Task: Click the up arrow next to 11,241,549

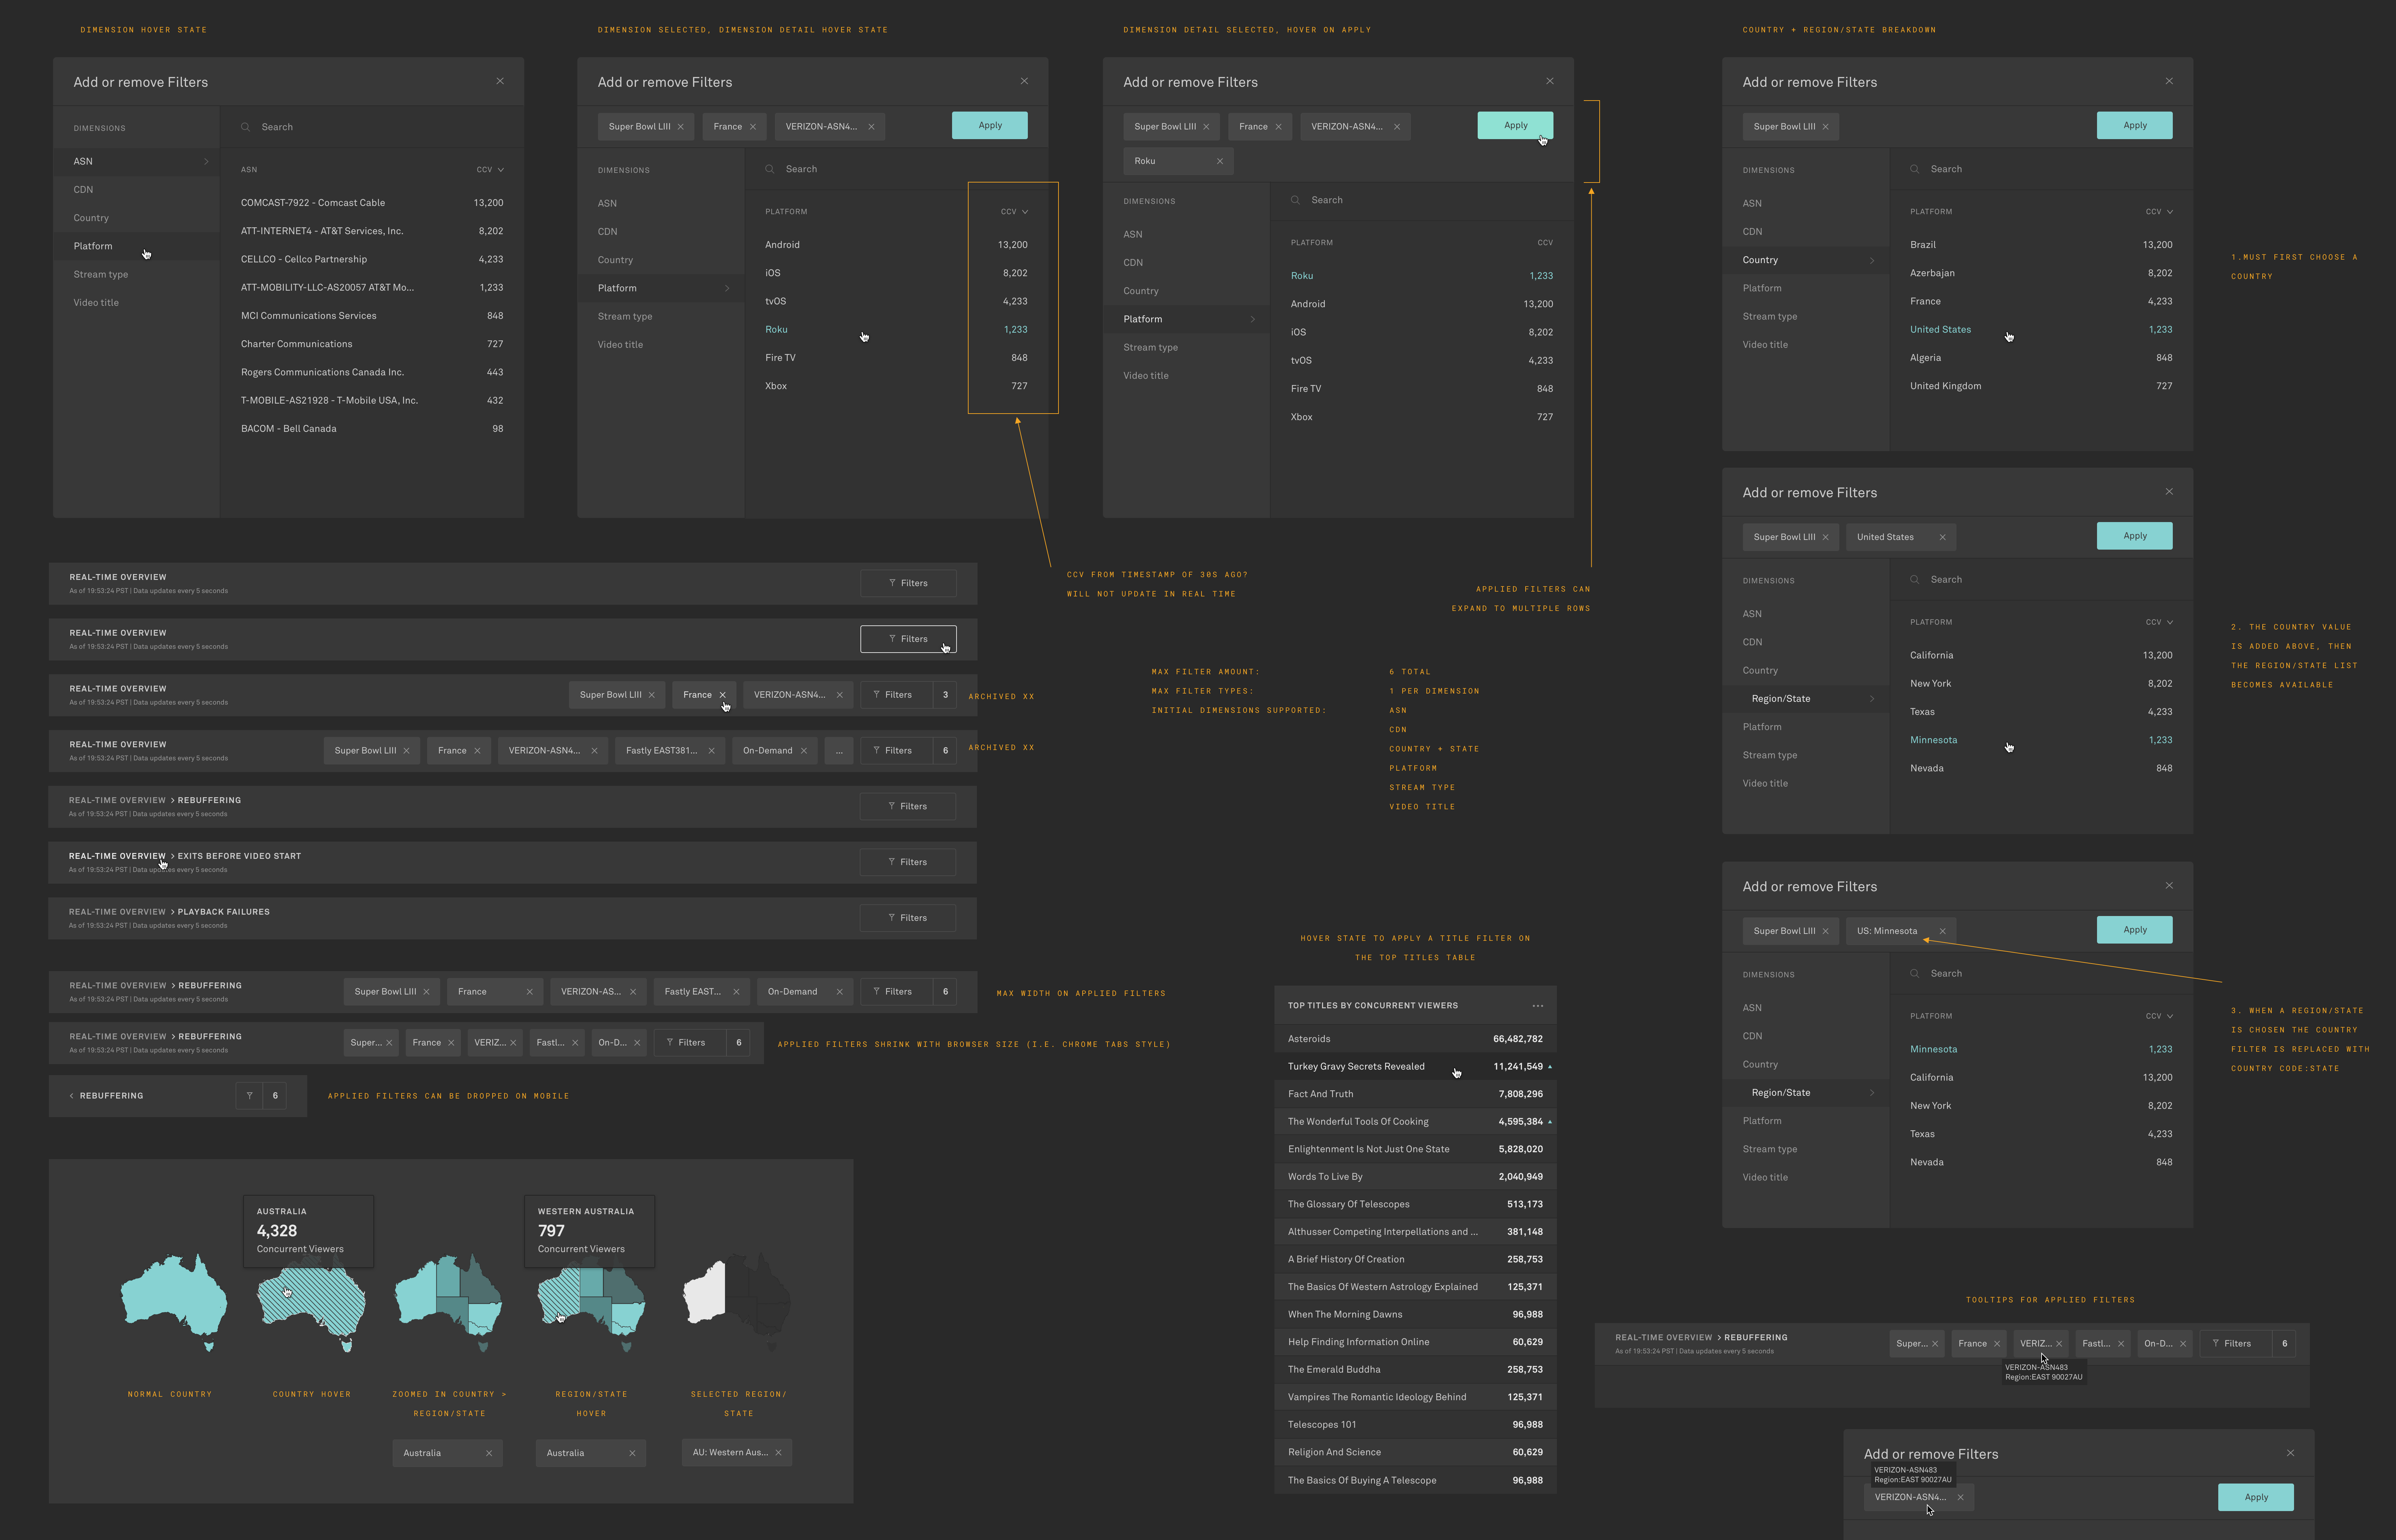Action: (x=1550, y=1067)
